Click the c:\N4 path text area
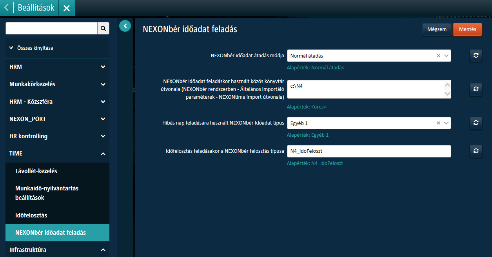Image resolution: width=492 pixels, height=257 pixels. click(x=365, y=89)
